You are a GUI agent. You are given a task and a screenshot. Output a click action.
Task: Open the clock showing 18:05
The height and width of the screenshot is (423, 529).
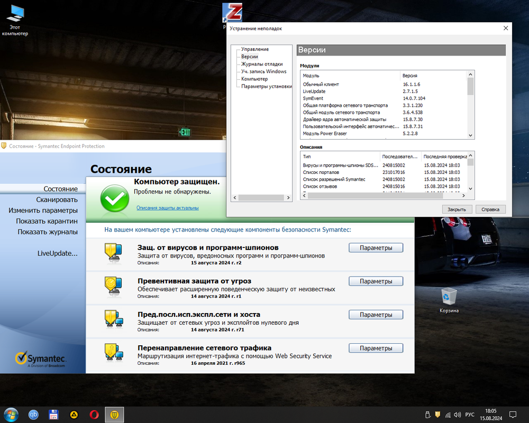pos(491,415)
